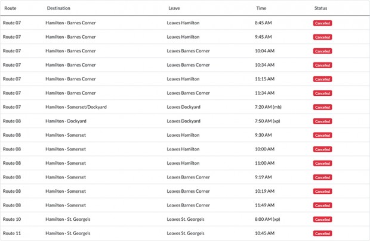Click Cancelled badge on Route 11 row
Screen dimensions: 370x241
pyautogui.click(x=322, y=233)
